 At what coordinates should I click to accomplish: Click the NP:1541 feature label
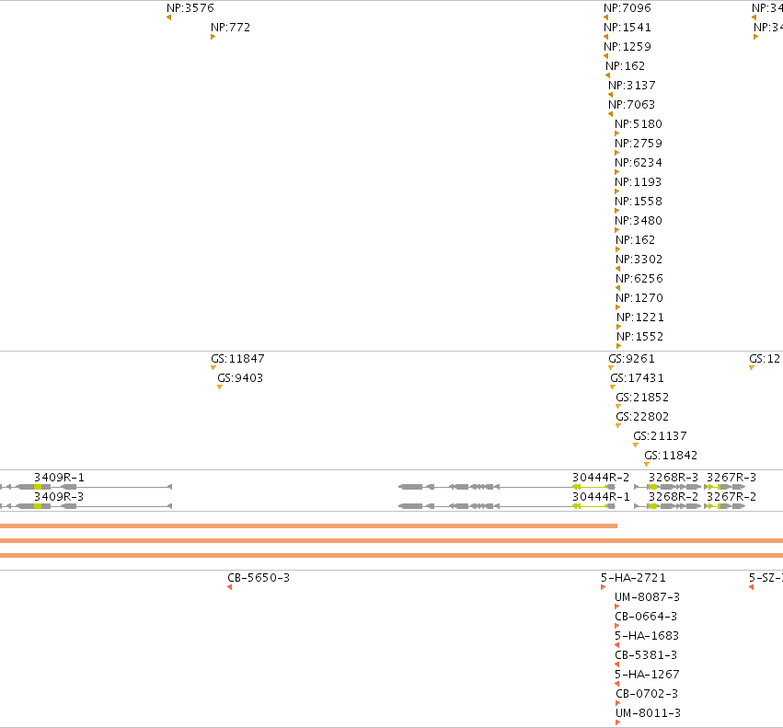click(628, 28)
